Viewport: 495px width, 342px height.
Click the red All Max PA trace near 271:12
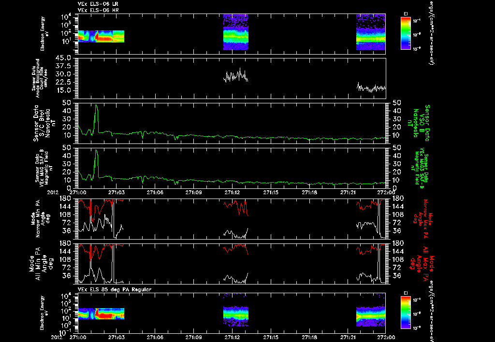tap(236, 249)
